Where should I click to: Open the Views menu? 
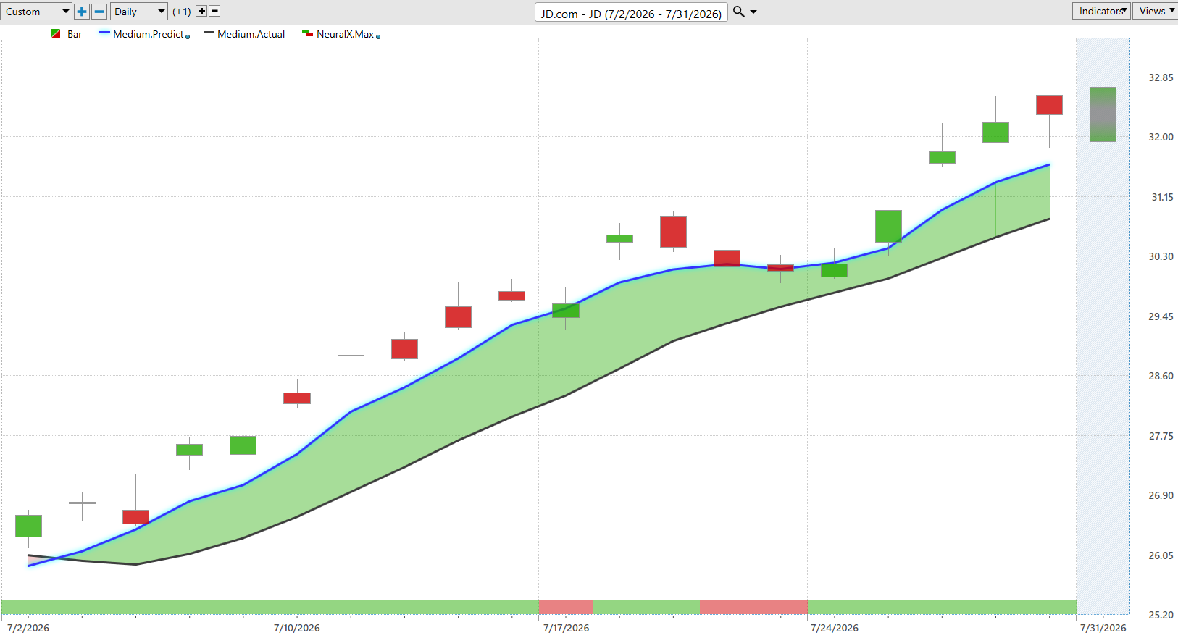tap(1156, 11)
